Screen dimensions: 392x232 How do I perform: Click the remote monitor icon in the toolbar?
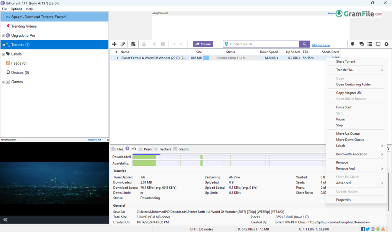378,44
